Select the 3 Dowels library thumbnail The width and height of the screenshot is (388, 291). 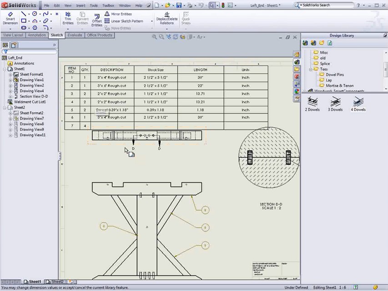click(335, 104)
